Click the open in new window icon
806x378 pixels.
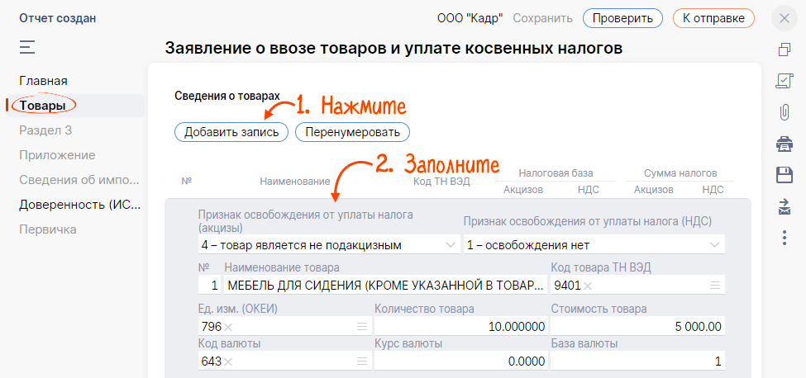point(785,50)
